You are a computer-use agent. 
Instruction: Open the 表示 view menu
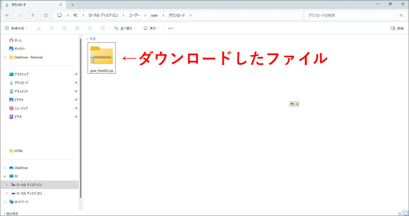tap(151, 28)
